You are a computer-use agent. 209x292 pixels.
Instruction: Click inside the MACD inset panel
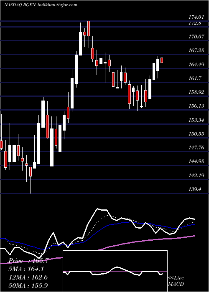click(115, 271)
